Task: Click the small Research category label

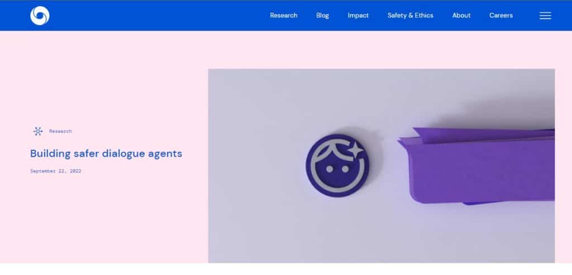Action: coord(60,131)
